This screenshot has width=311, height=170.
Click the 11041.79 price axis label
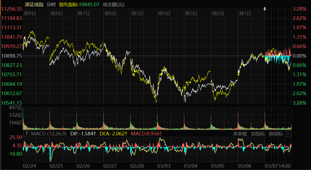click(12, 37)
